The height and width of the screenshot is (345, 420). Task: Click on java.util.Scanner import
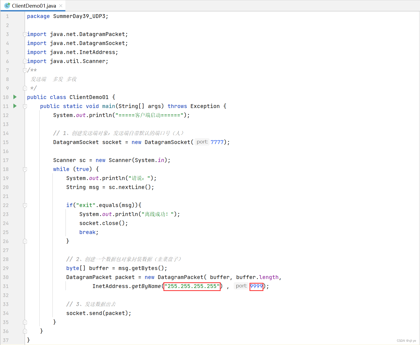78,61
